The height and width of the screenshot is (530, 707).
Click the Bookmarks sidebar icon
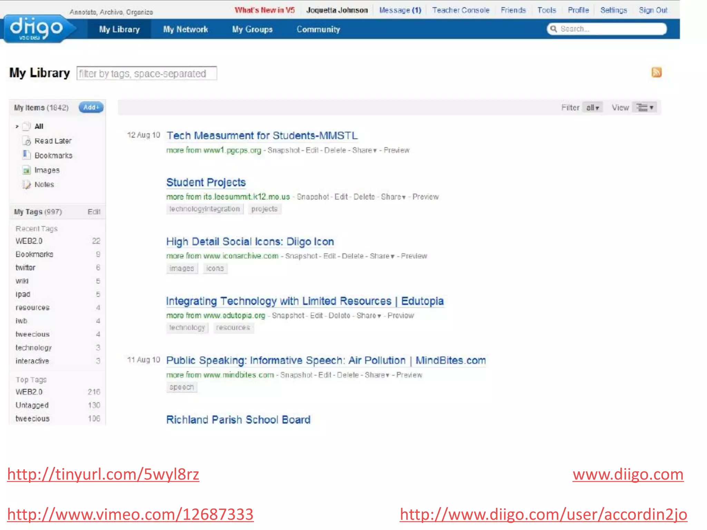coord(27,155)
